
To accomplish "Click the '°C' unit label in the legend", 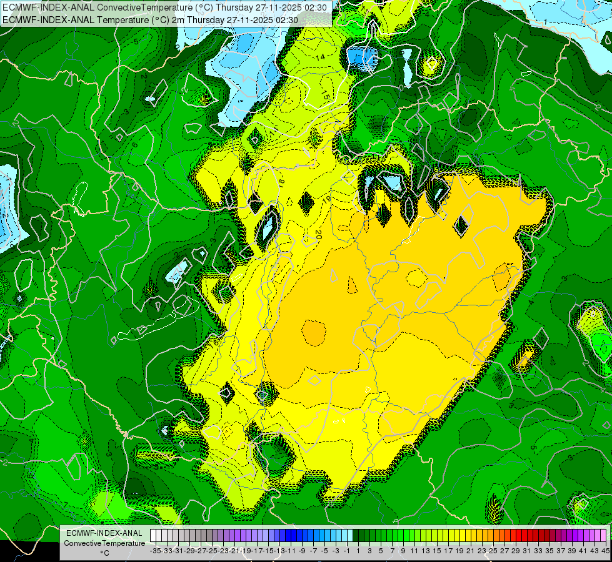I will coord(104,553).
